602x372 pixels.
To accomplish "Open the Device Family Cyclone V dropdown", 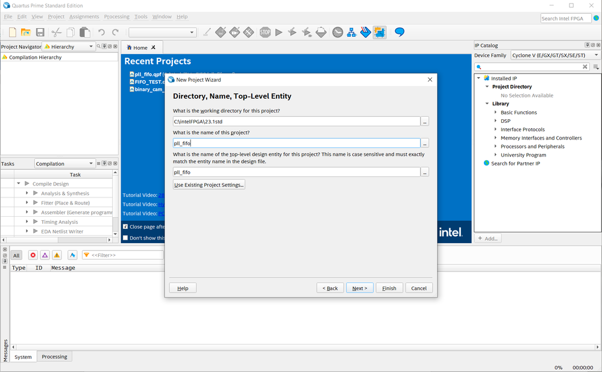I will tap(555, 55).
